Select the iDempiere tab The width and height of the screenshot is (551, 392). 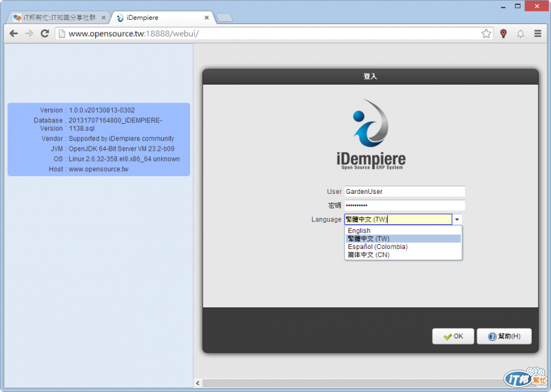[162, 18]
